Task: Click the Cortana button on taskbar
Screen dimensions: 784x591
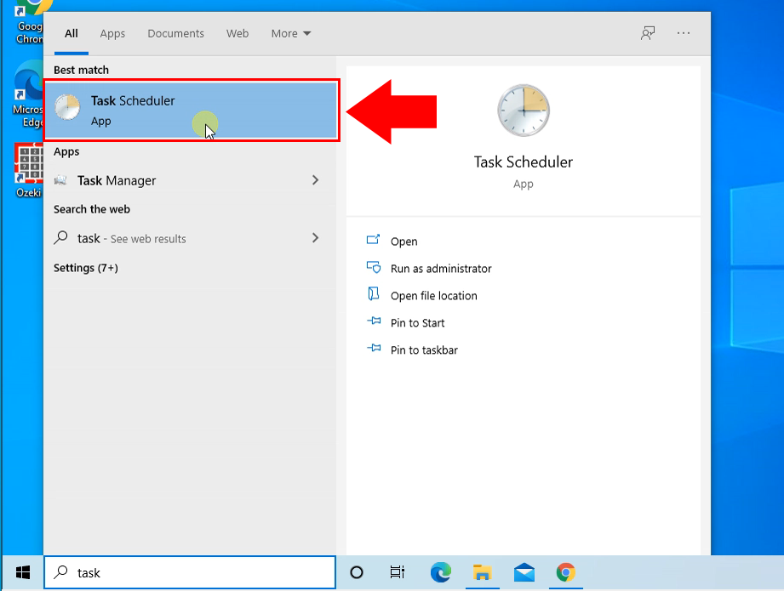Action: tap(357, 572)
